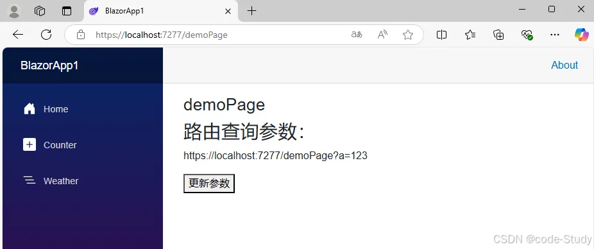594x249 pixels.
Task: Open the translate page icon
Action: click(357, 35)
